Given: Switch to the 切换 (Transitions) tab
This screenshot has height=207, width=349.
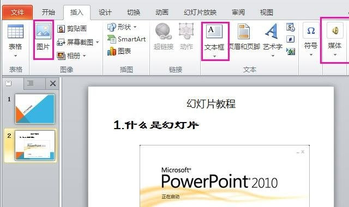Looking at the screenshot, I should [x=134, y=12].
